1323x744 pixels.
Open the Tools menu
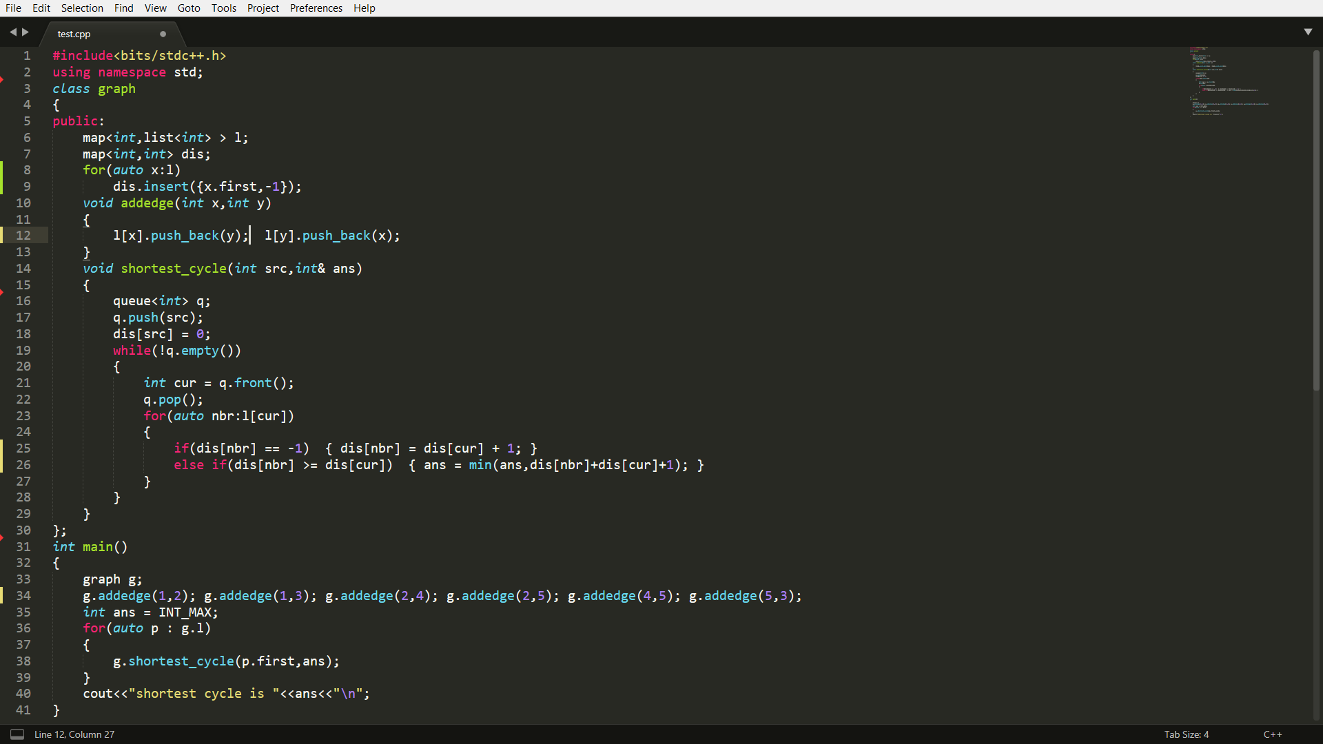coord(223,8)
